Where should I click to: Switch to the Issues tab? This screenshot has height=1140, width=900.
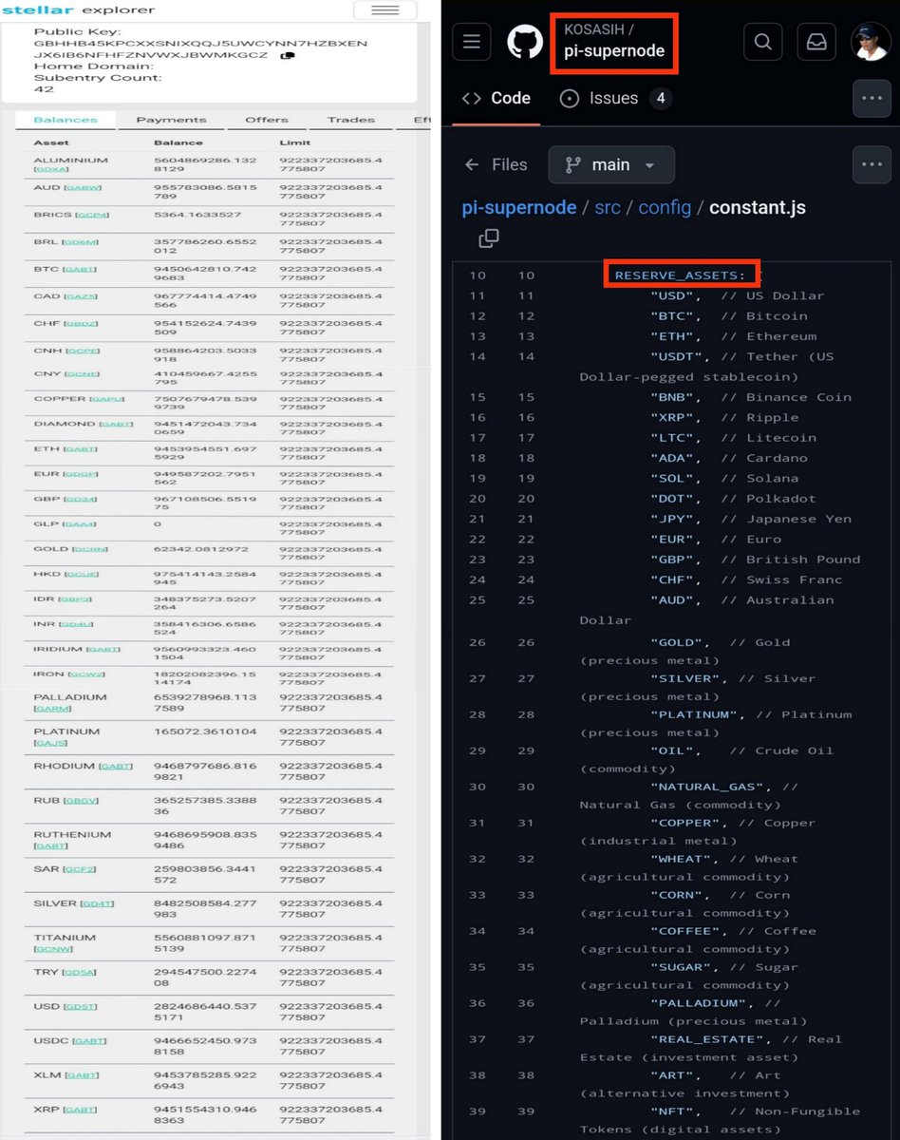point(616,98)
